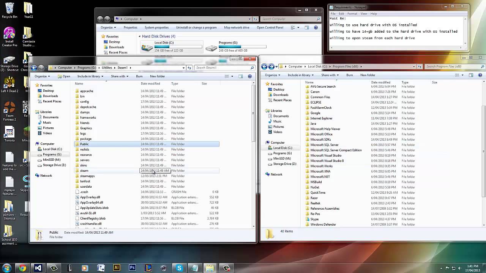
Task: Click Back arrow in Program Files window
Action: tap(265, 66)
